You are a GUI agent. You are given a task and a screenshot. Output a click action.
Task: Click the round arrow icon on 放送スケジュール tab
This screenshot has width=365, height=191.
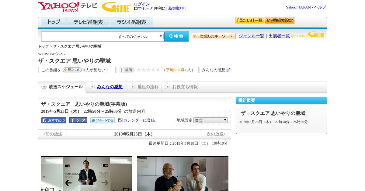pos(44,87)
